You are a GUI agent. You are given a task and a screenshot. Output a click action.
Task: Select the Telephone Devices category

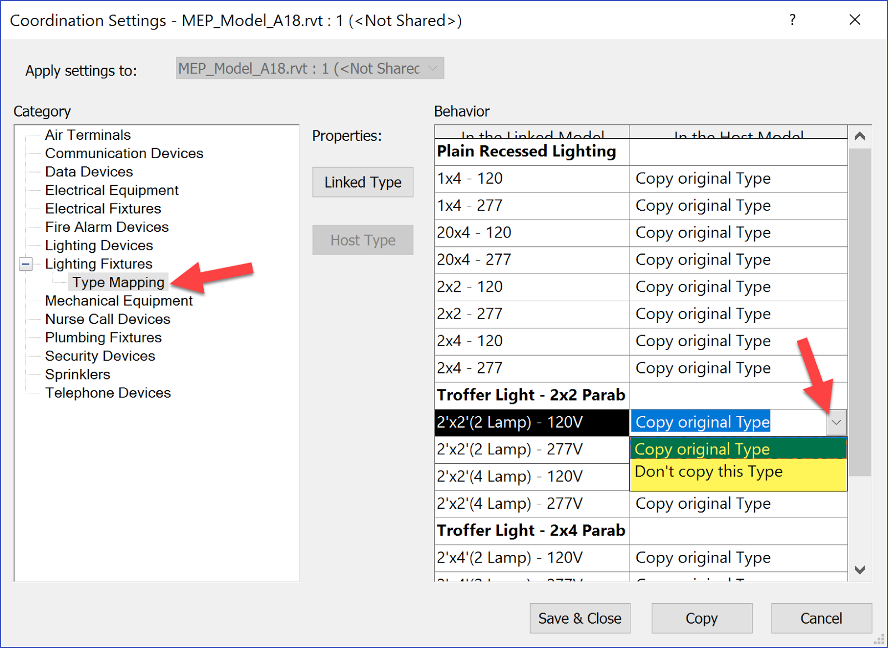click(108, 392)
